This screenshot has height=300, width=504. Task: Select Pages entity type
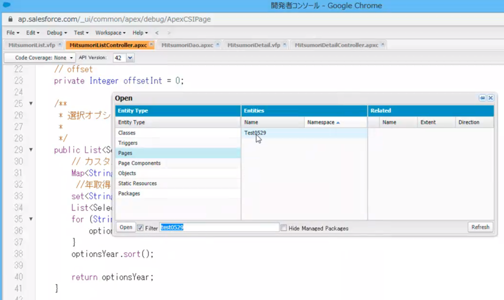coord(178,153)
